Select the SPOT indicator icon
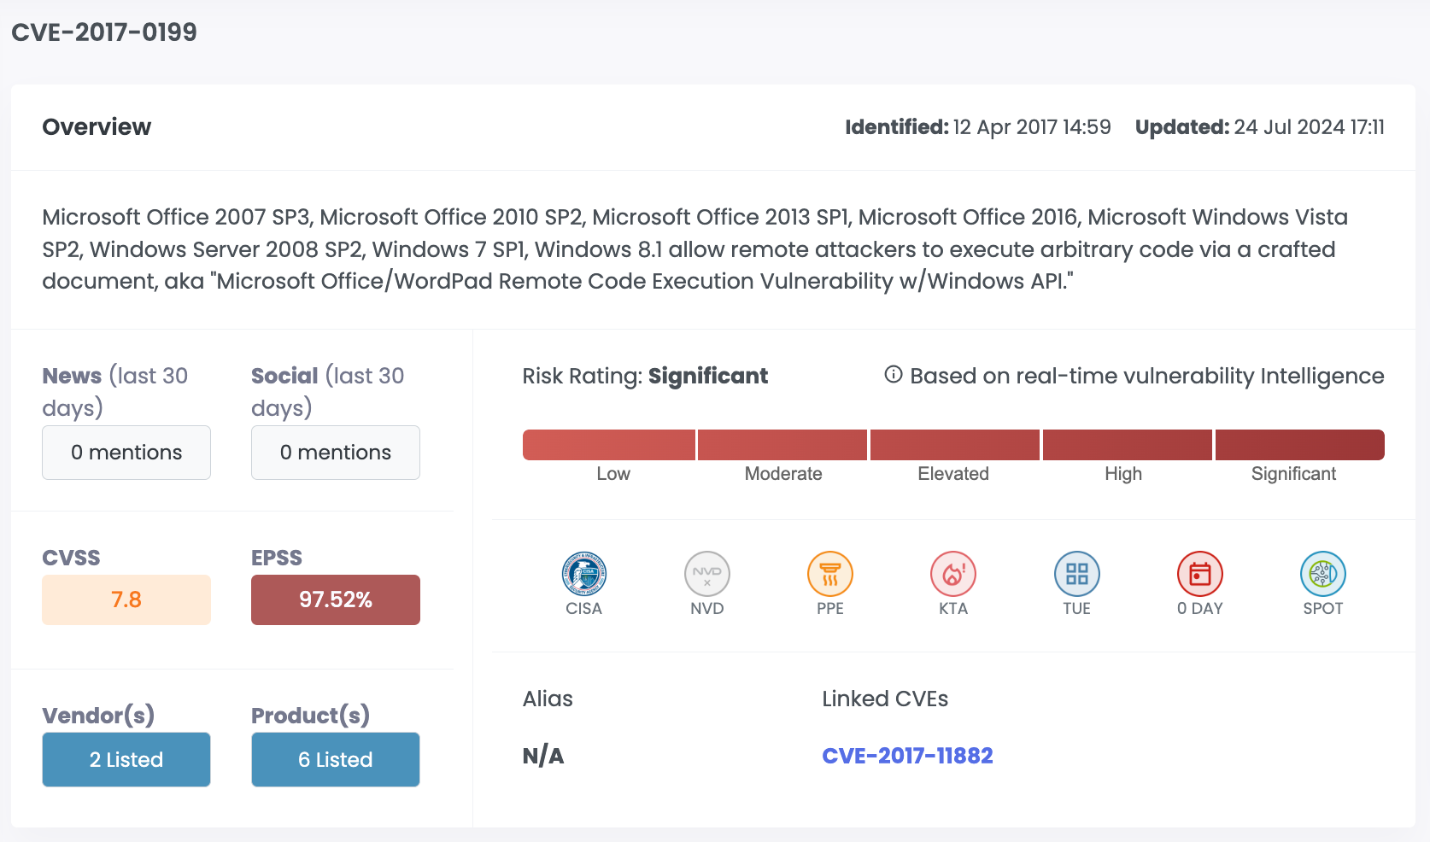The width and height of the screenshot is (1430, 842). click(1323, 573)
